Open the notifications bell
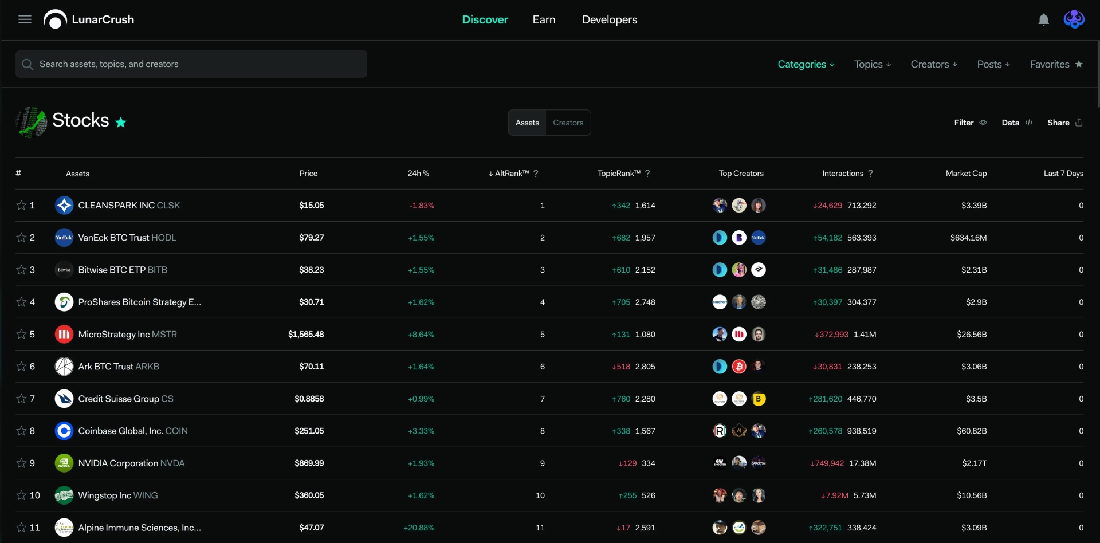 [1044, 19]
